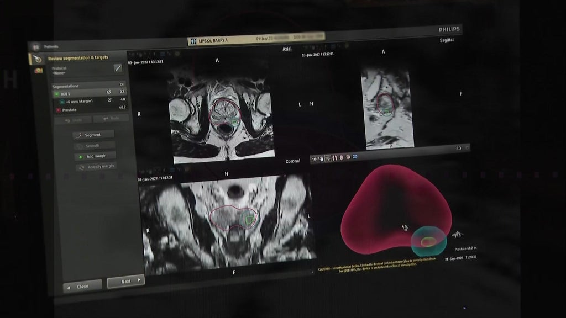Toggle the green ROI 1 visibility box
The image size is (566, 318).
pos(57,94)
